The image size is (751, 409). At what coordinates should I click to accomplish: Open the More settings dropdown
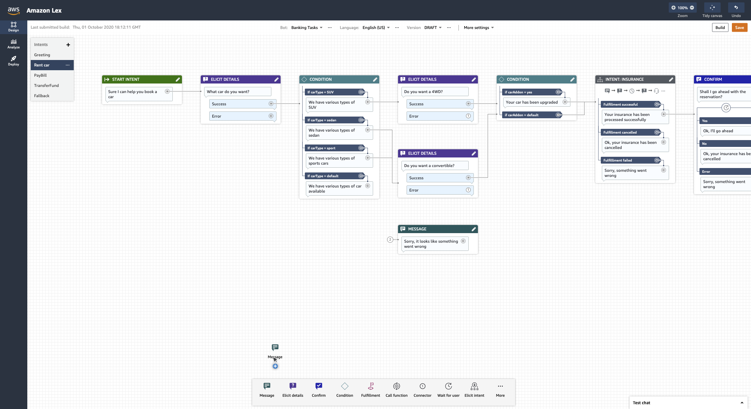click(479, 28)
